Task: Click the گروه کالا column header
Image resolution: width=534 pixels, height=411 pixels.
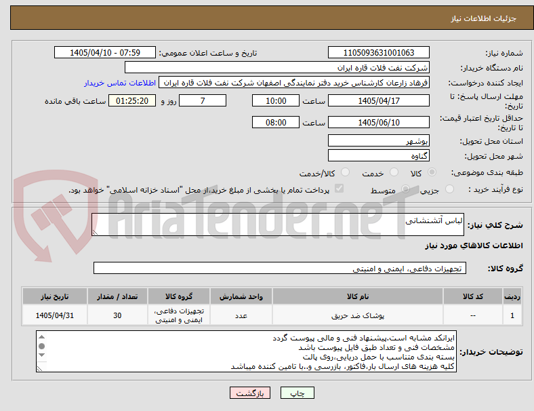Action: pyautogui.click(x=179, y=296)
